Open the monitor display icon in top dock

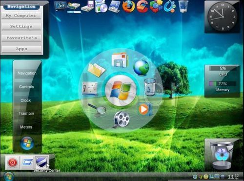point(60,6)
